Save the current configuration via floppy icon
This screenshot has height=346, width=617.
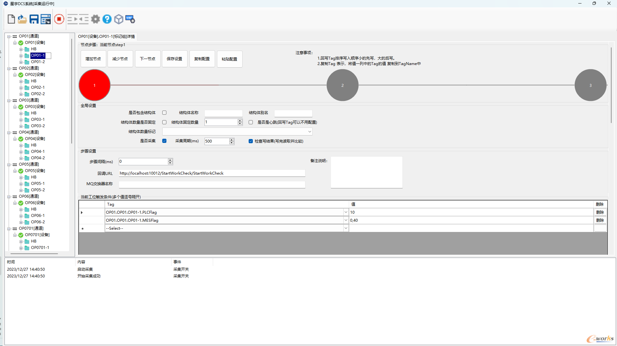click(34, 19)
